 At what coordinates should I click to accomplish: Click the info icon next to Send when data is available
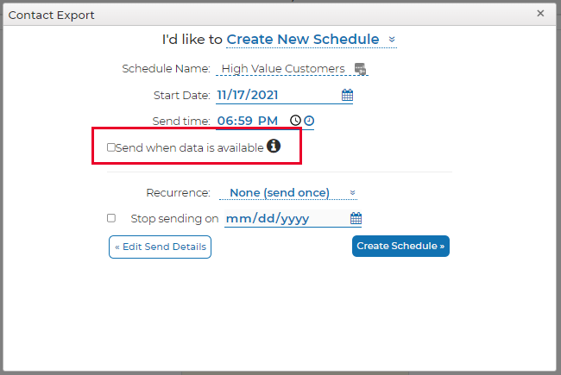point(274,146)
